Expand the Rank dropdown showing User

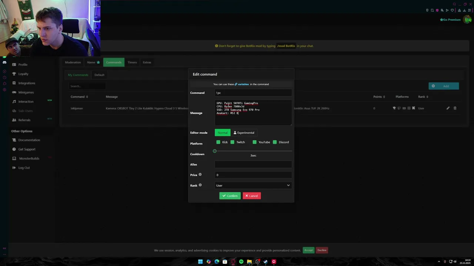253,185
